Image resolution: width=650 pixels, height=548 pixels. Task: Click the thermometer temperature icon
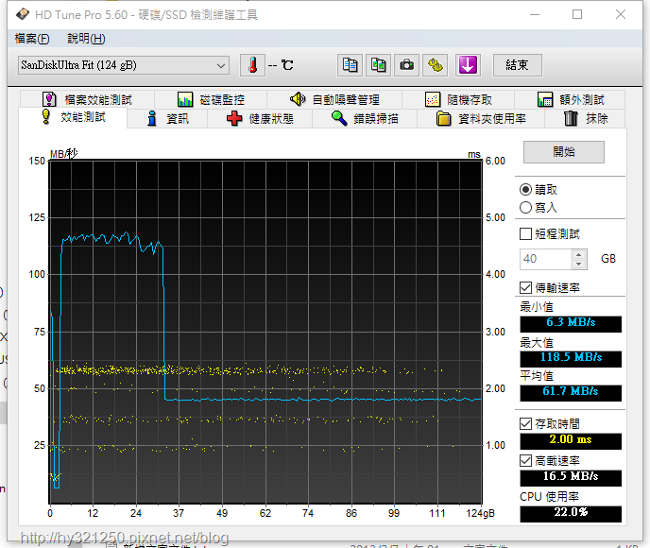[x=252, y=65]
